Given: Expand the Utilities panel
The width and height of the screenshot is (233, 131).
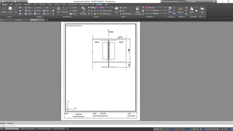Looking at the screenshot, I should 182,17.
